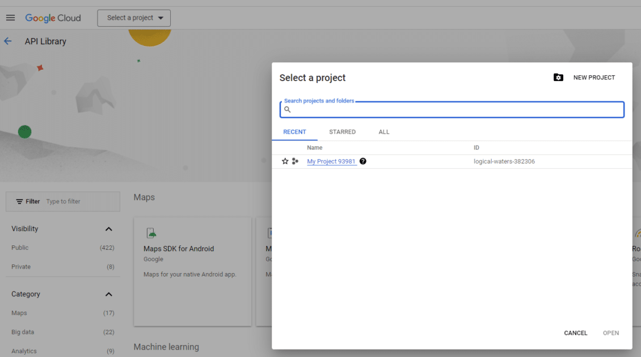Open the hamburger navigation menu
The image size is (641, 357).
pos(10,18)
